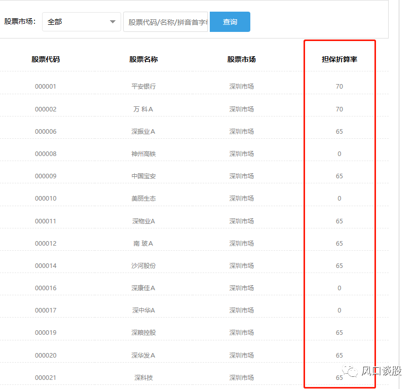The image size is (415, 389).
Task: Select stock code 000021
Action: [x=46, y=377]
